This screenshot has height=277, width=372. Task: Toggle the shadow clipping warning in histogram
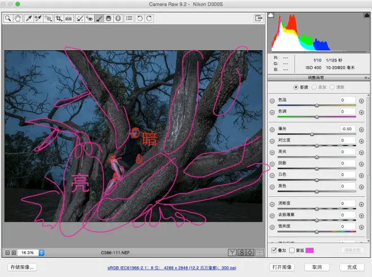[x=271, y=15]
